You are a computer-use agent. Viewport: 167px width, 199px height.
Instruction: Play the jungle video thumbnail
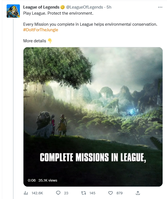click(x=93, y=116)
